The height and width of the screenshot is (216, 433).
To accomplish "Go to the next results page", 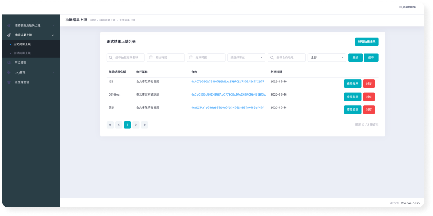I will (136, 125).
